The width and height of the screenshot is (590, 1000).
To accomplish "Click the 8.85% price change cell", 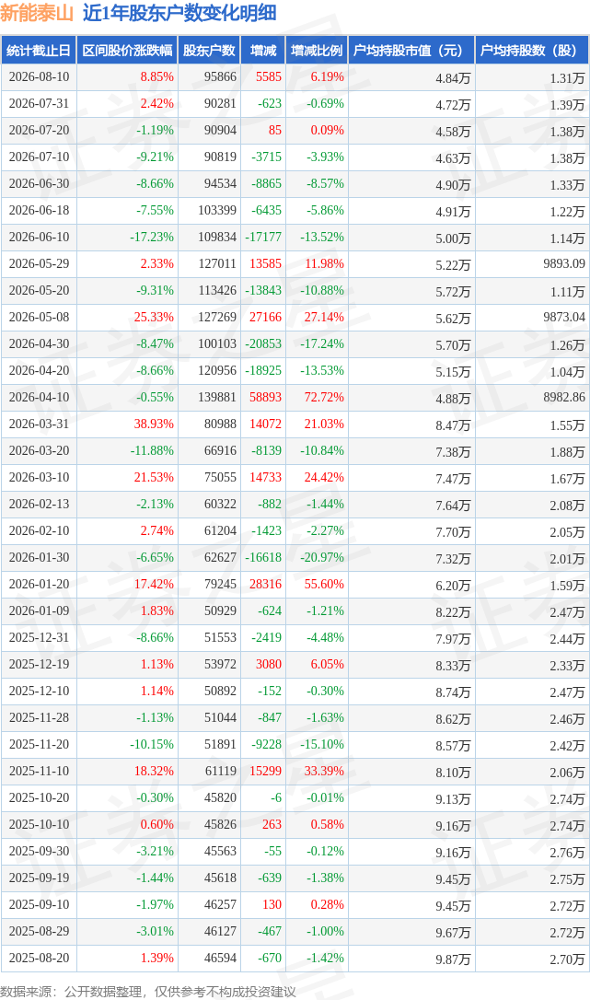I will click(x=156, y=76).
